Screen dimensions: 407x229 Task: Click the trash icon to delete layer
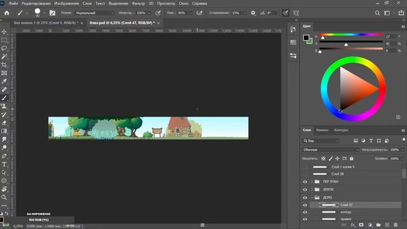click(x=396, y=225)
